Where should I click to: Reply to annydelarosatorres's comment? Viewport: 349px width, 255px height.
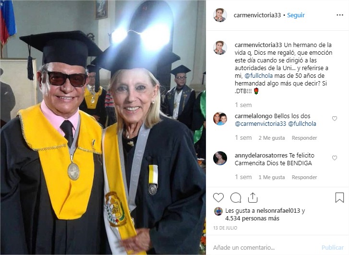tap(304, 177)
